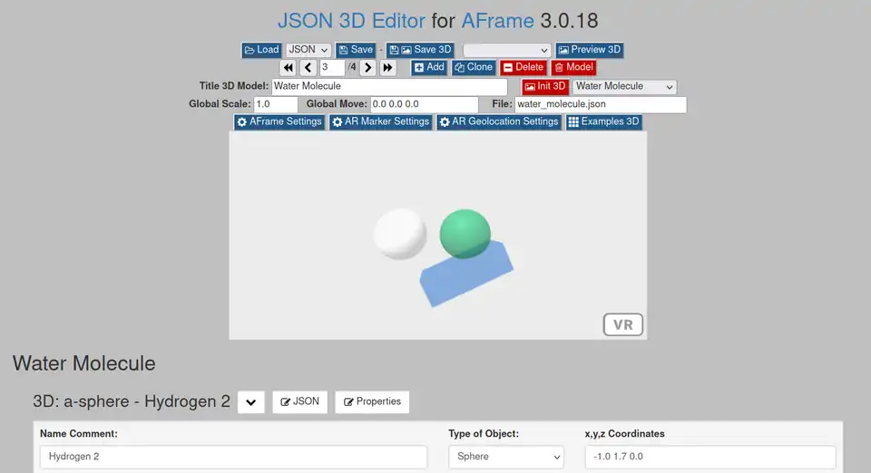Clone the current object
Image resolution: width=871 pixels, height=473 pixels.
(474, 68)
